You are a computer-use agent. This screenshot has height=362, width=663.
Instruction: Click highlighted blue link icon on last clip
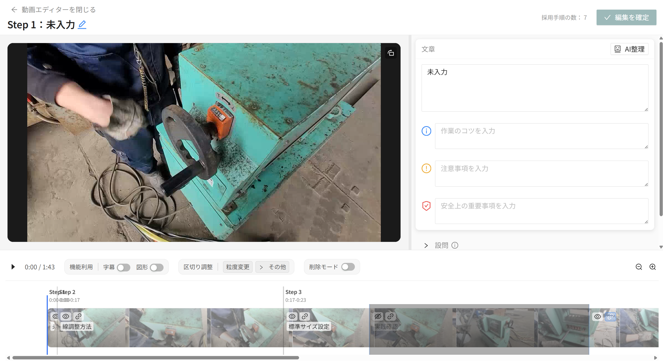tap(610, 317)
